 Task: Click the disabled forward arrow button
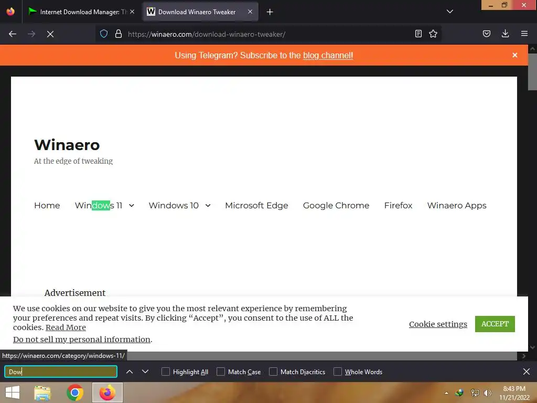point(31,34)
